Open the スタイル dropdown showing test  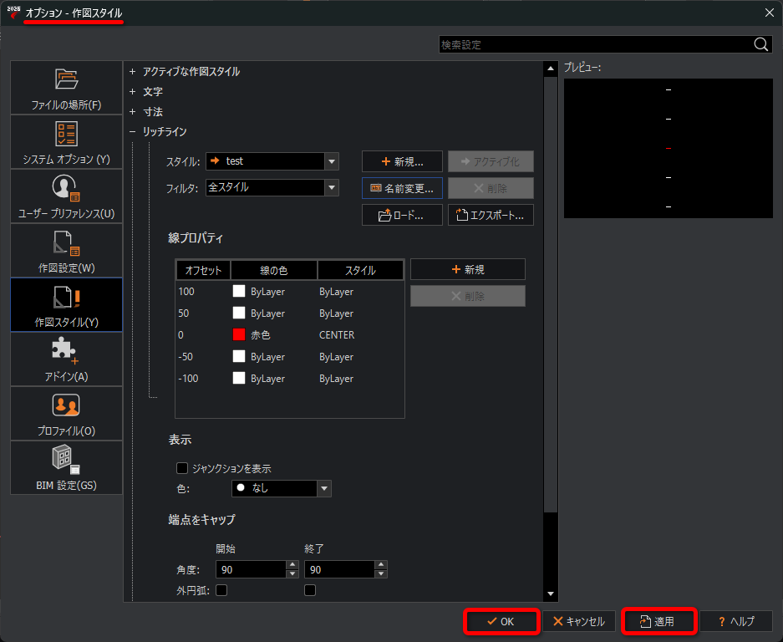[x=272, y=160]
